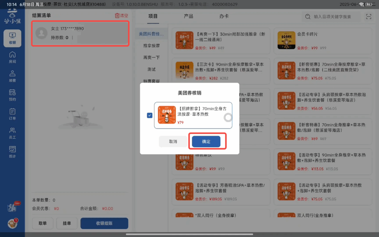Image resolution: width=379 pixels, height=237 pixels.
Task: Select the 【新客特惠】70min全身推拿 ¥69 item
Action: 323,131
